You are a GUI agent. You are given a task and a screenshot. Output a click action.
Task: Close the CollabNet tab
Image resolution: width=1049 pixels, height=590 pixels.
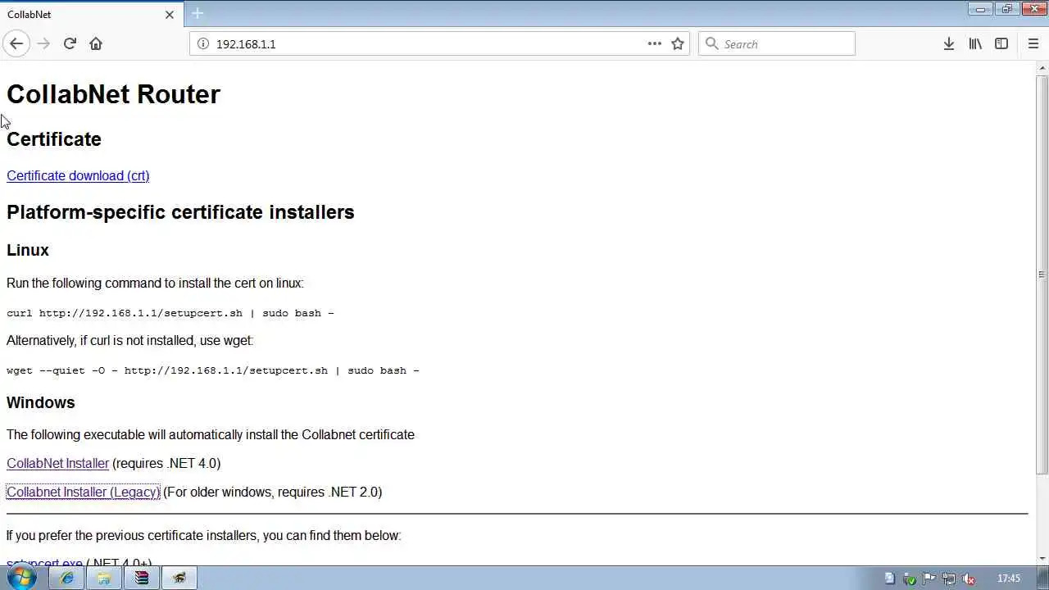170,14
